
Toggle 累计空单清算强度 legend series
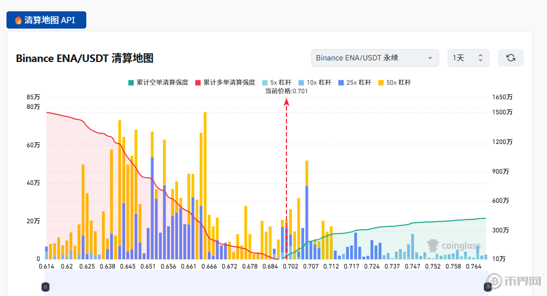(158, 82)
